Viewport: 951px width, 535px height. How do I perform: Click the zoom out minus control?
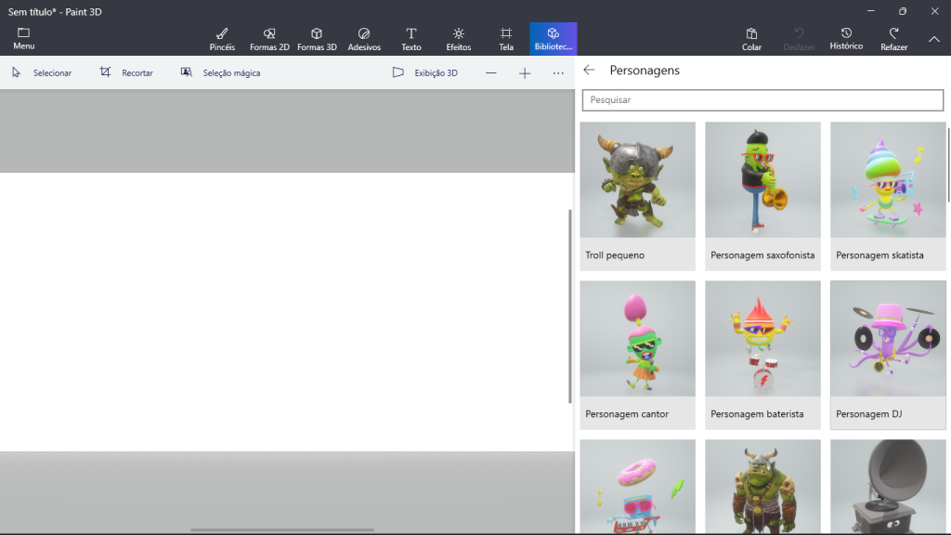[x=490, y=72]
